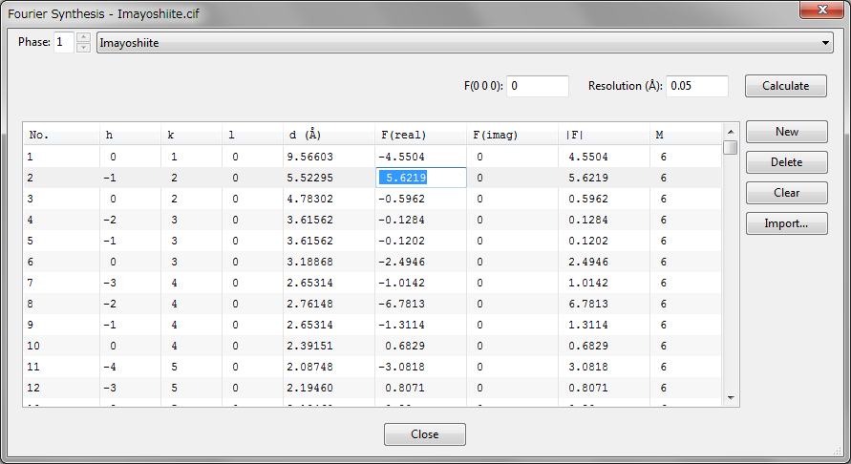This screenshot has width=851, height=464.
Task: Close window with the red X button
Action: (x=821, y=10)
